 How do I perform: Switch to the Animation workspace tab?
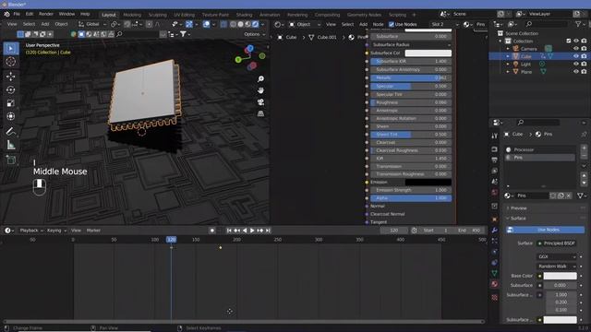(x=270, y=15)
